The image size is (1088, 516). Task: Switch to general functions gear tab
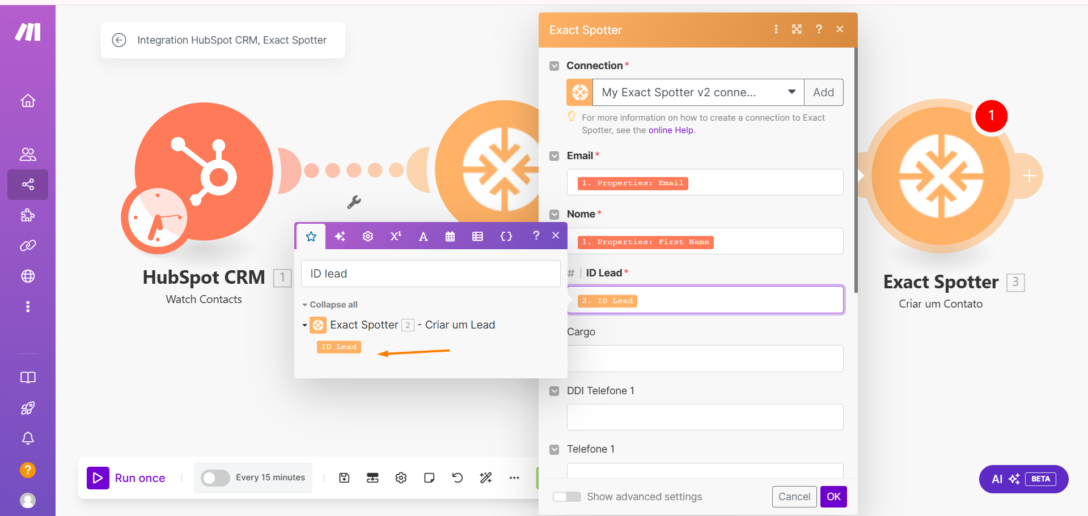click(x=368, y=236)
